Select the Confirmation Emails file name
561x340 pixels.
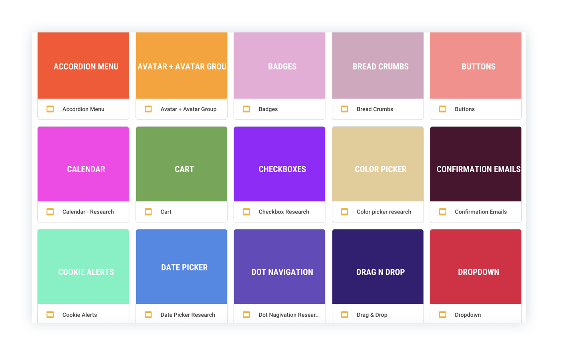(481, 212)
